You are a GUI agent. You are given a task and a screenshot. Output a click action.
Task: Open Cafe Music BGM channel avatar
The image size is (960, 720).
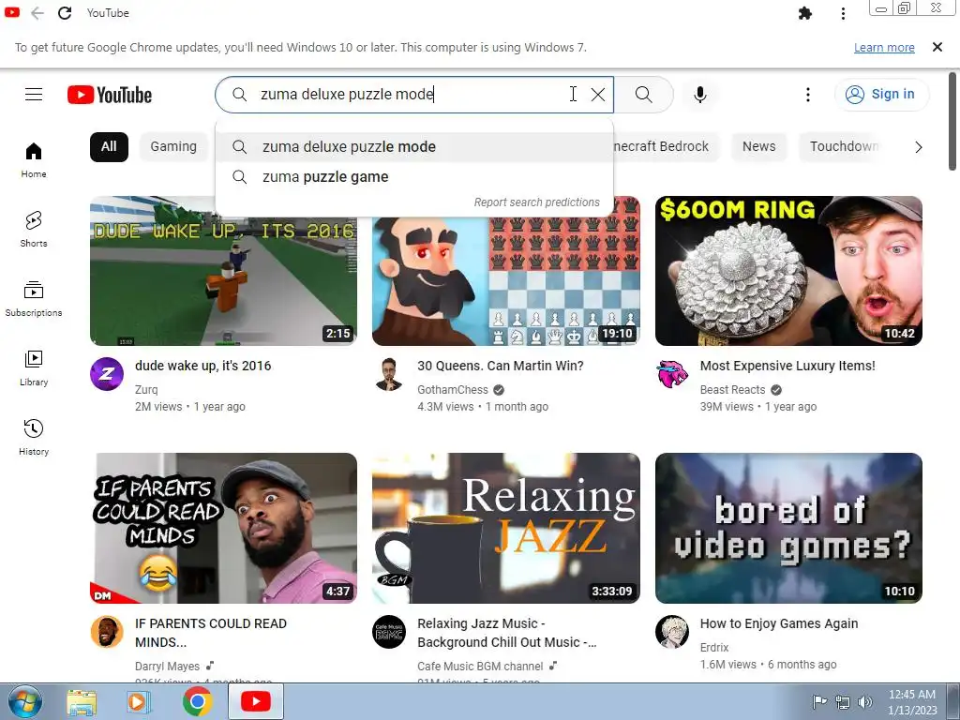coord(389,632)
